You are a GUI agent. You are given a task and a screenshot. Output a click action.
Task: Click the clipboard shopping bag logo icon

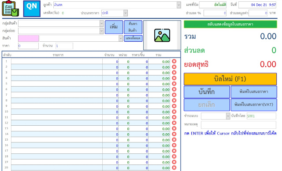click(x=11, y=8)
